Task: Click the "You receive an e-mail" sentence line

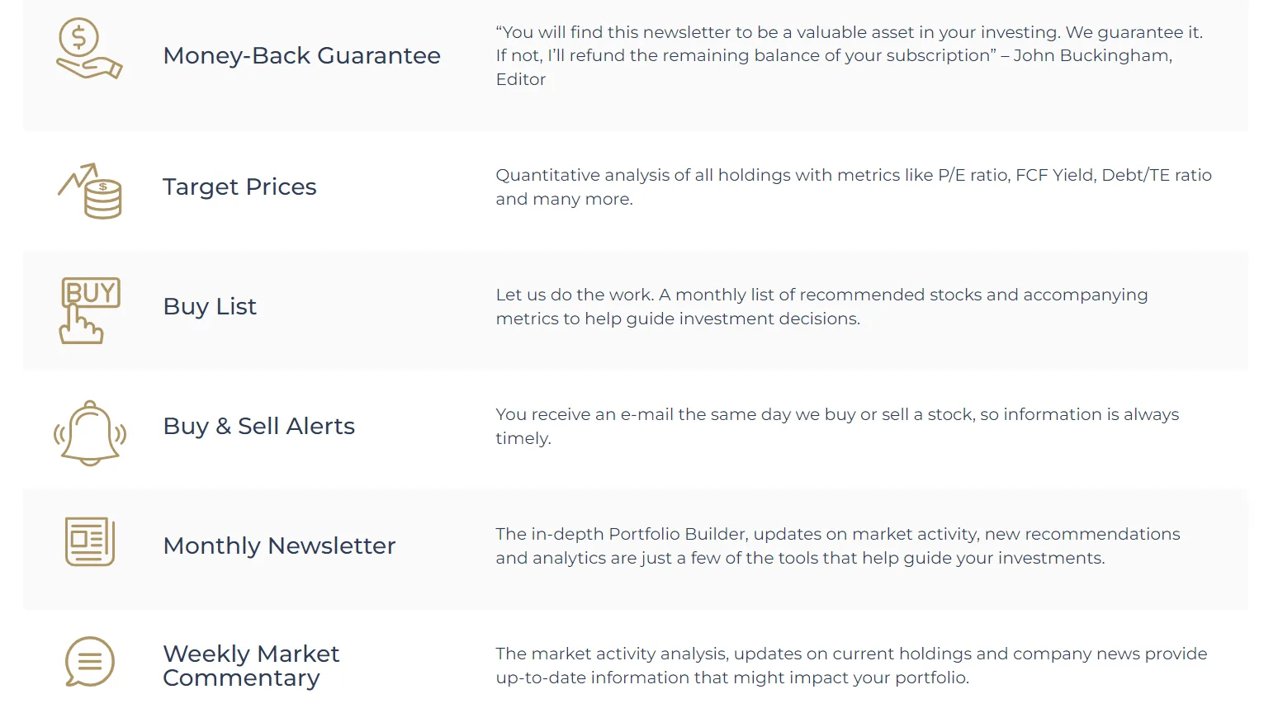Action: tap(837, 414)
